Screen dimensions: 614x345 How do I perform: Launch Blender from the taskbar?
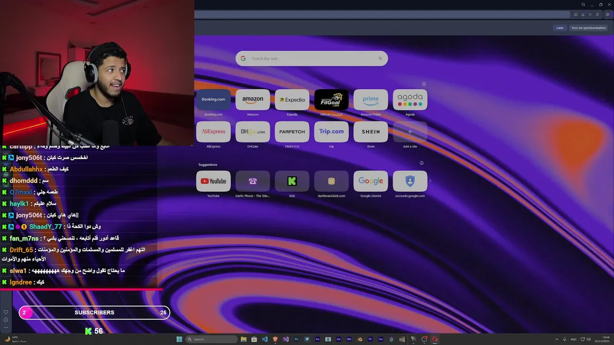(359, 339)
